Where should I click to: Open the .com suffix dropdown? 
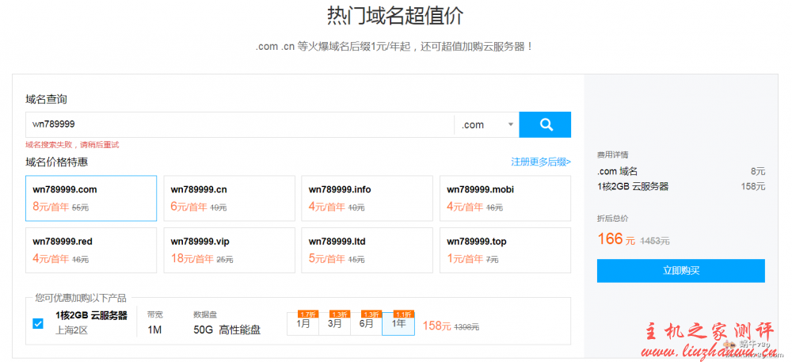pyautogui.click(x=486, y=124)
